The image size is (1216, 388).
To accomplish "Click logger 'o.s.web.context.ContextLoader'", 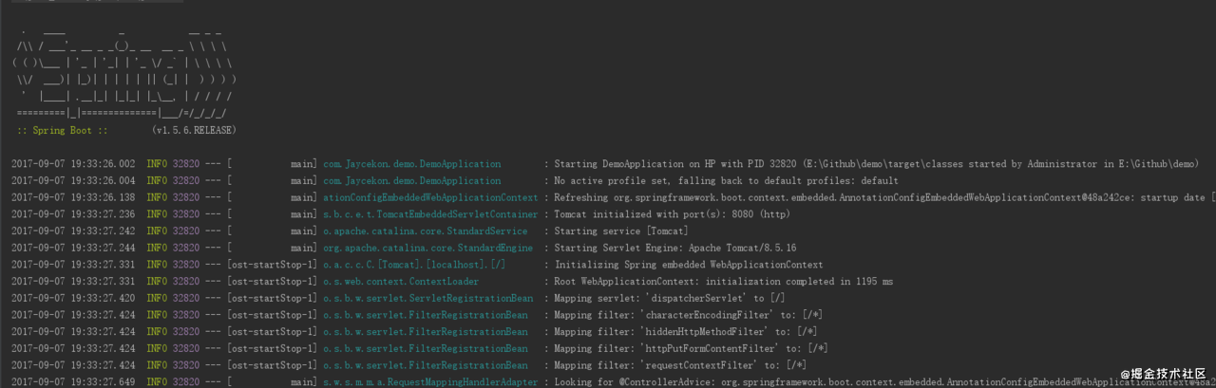I will click(x=401, y=282).
